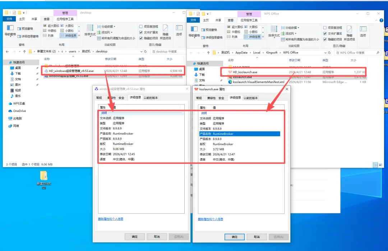Switch to the 主页 tab in the desktop window
This screenshot has height=251, width=388.
[x=22, y=19]
